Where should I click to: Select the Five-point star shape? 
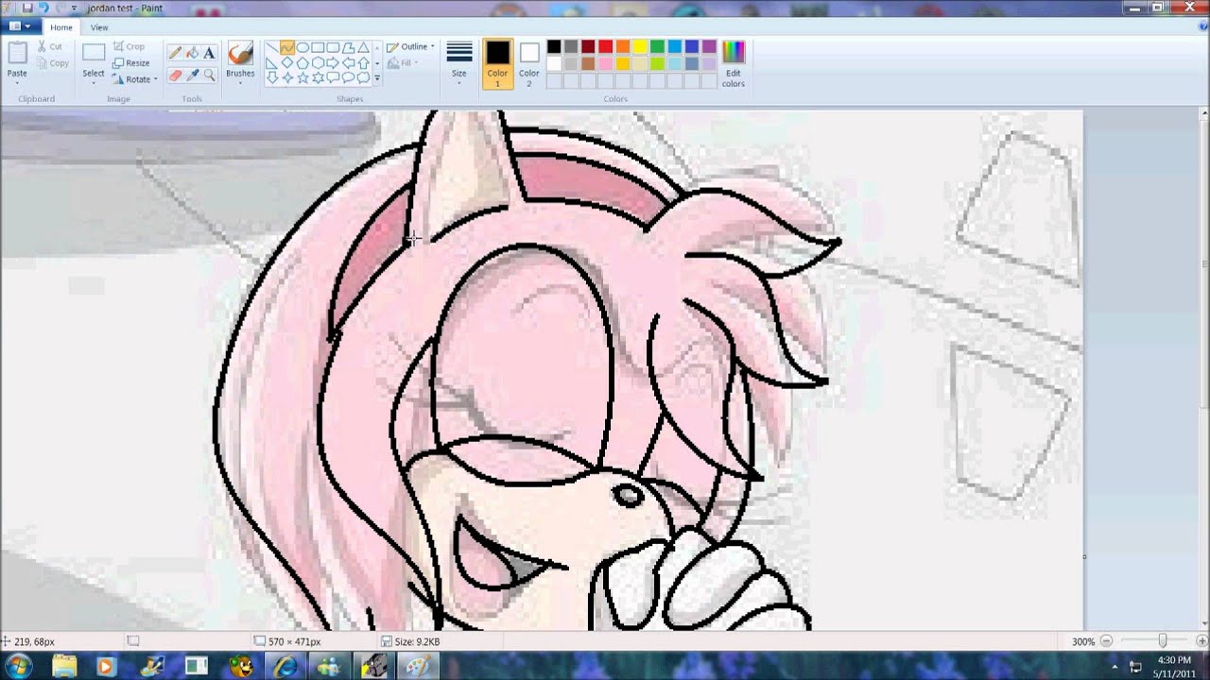click(302, 77)
